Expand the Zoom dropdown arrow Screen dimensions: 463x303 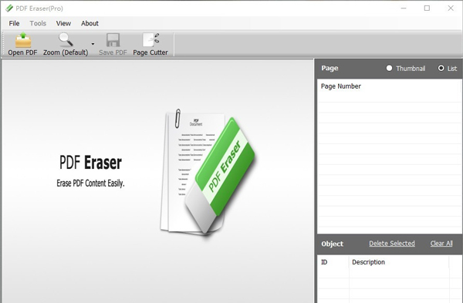pyautogui.click(x=93, y=44)
